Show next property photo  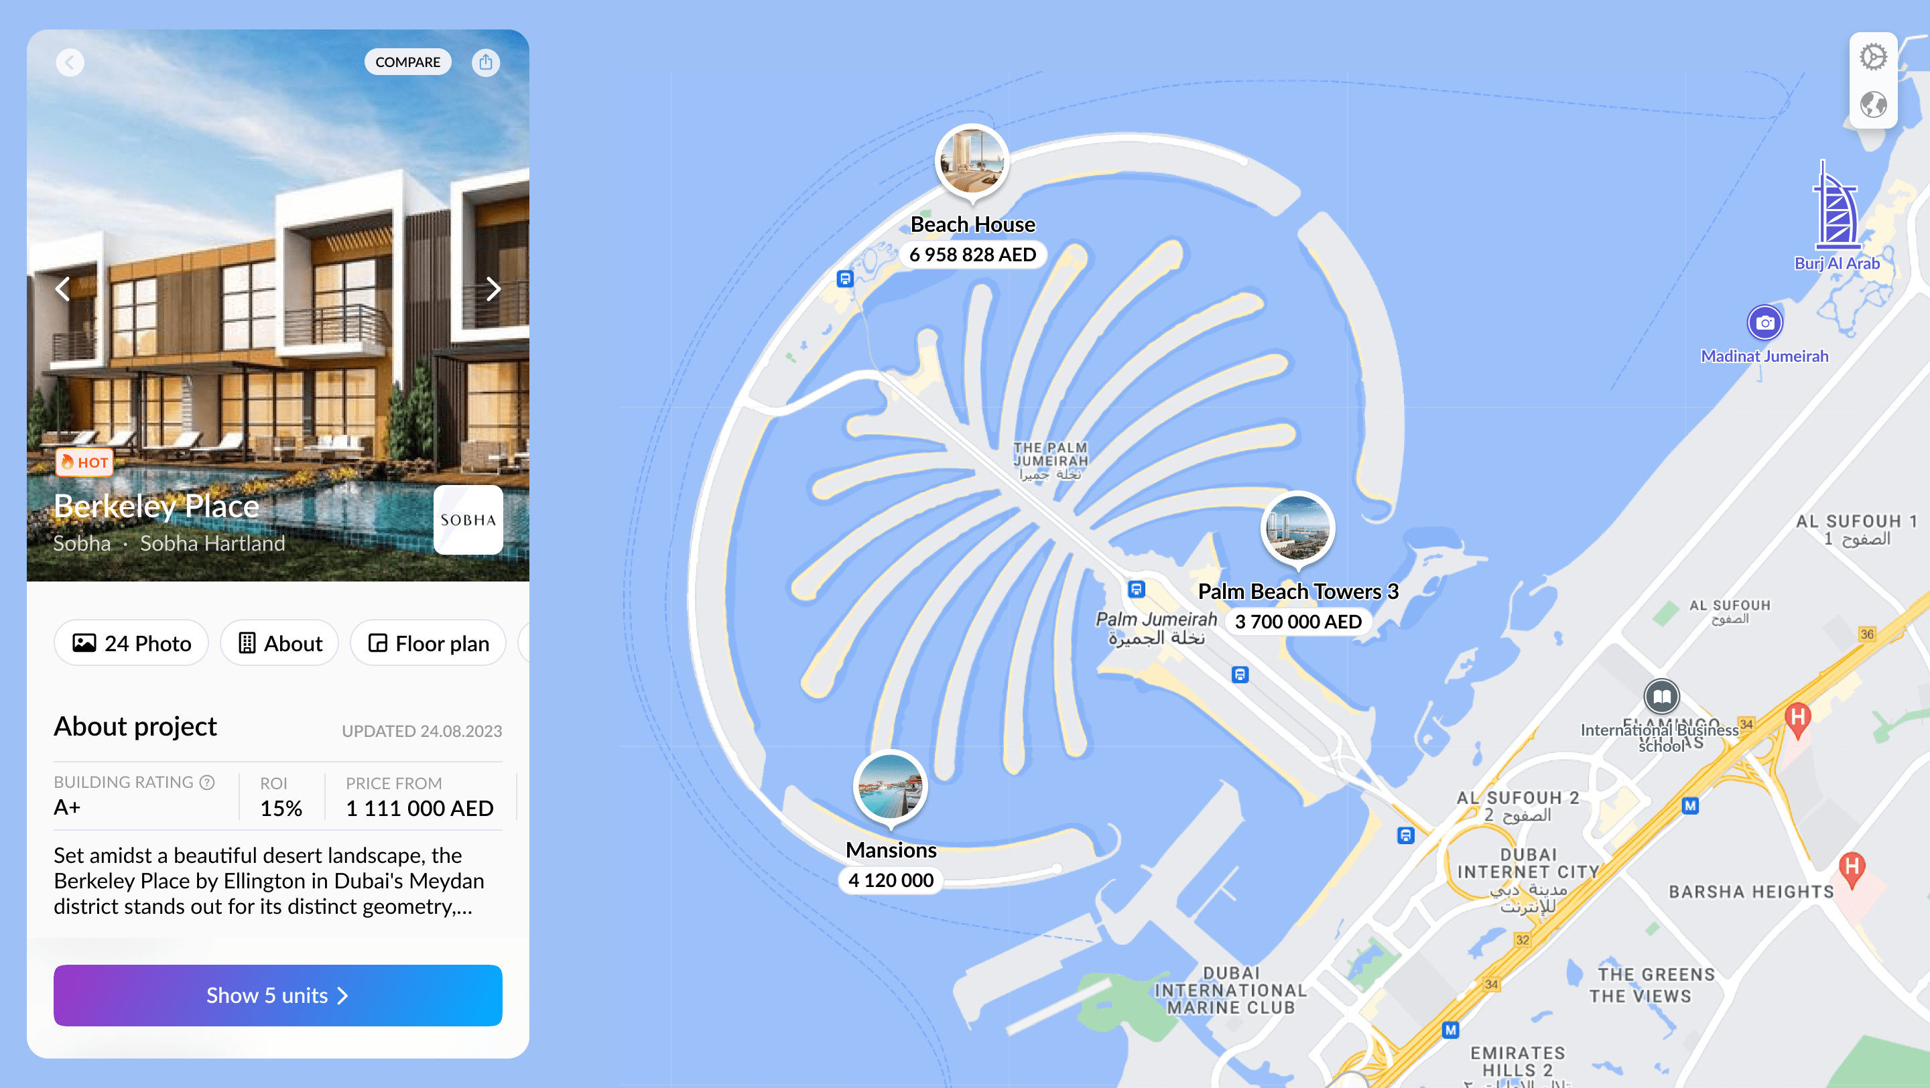click(x=493, y=289)
